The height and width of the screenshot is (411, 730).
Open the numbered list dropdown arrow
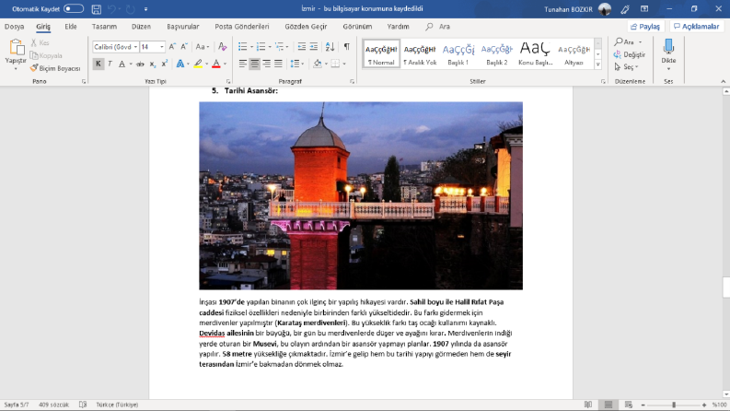(270, 47)
